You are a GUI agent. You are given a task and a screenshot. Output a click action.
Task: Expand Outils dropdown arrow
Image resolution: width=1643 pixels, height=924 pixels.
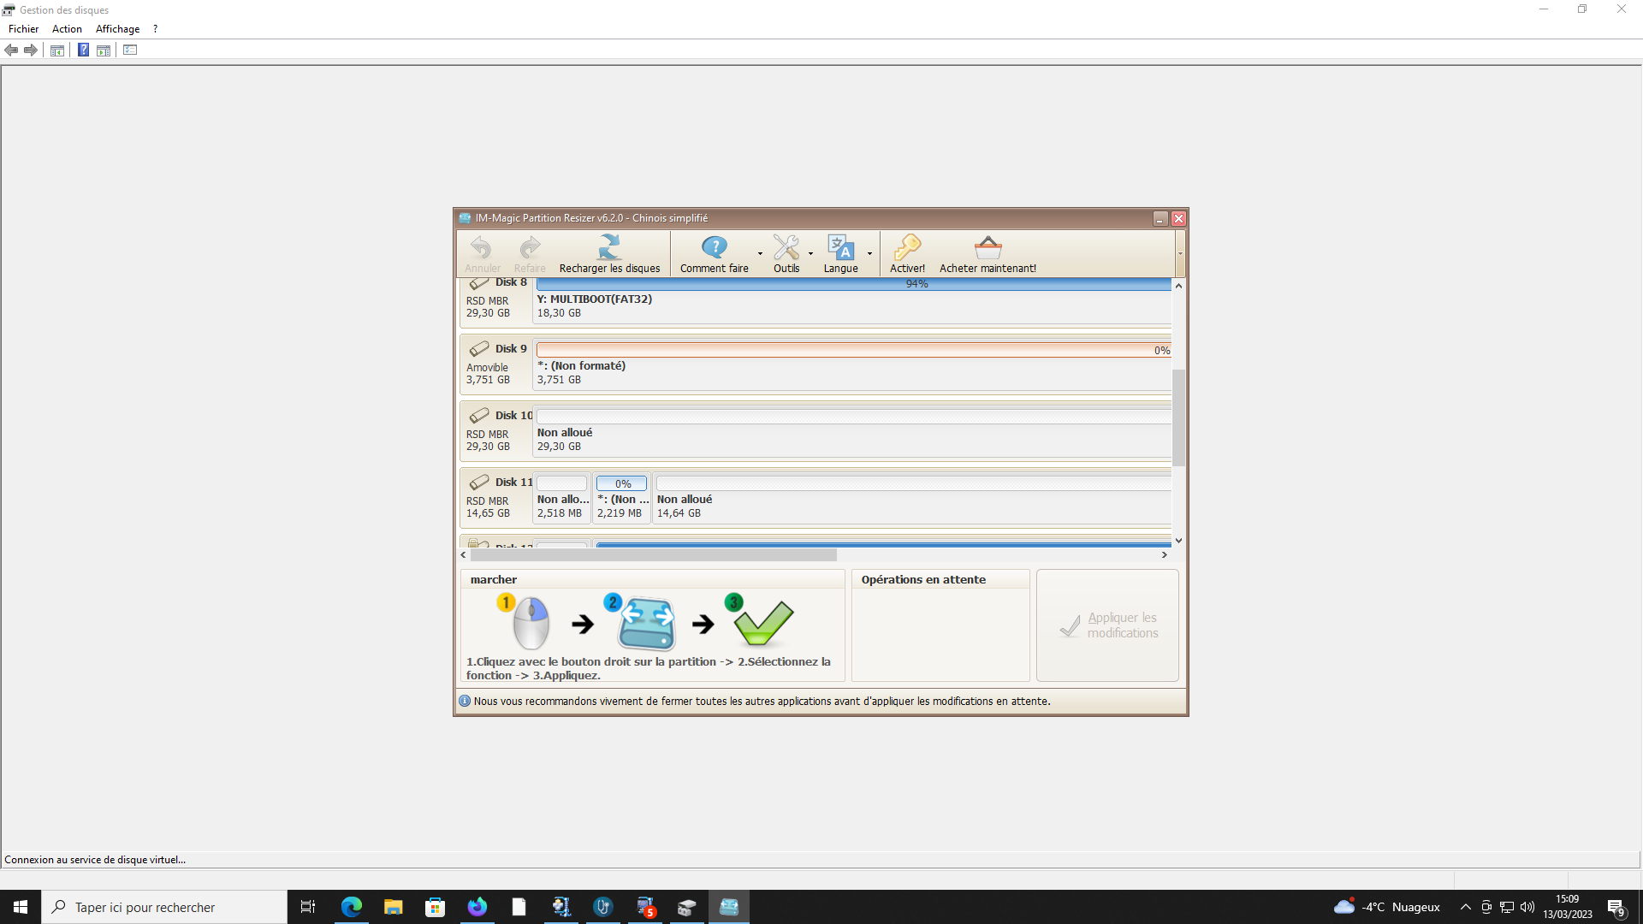(x=810, y=254)
